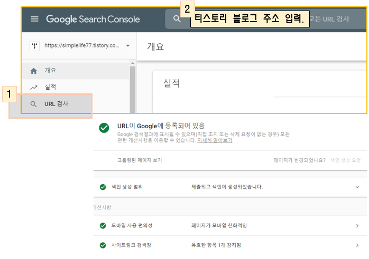Click the 실적 card heading

[x=172, y=83]
